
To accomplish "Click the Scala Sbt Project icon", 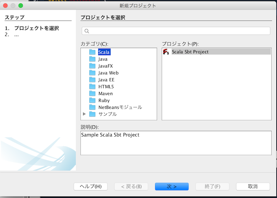I will pos(166,52).
